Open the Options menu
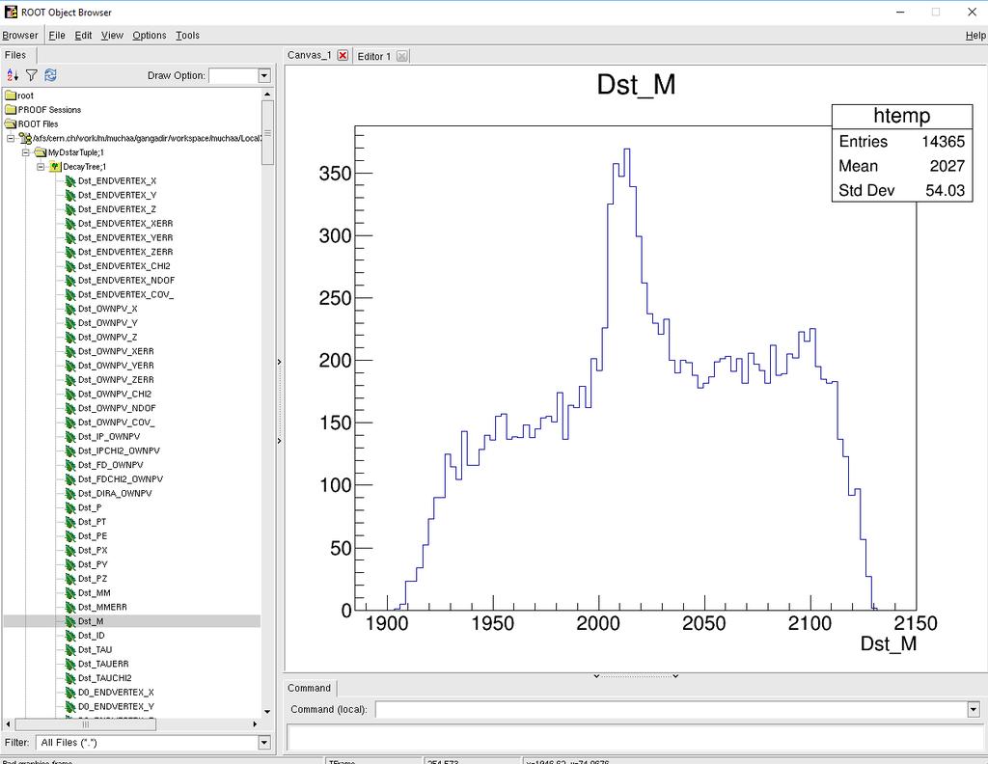The width and height of the screenshot is (988, 764). point(150,36)
